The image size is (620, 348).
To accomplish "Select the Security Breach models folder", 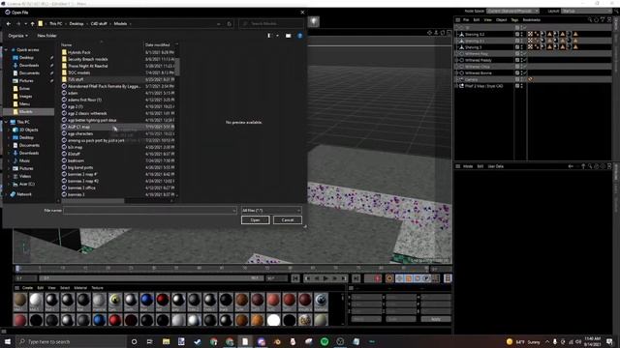I will click(87, 59).
